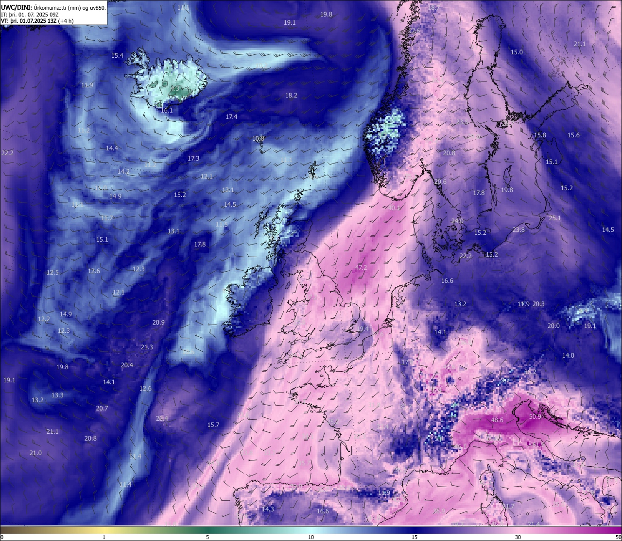Click the 20.3 map value
The image size is (622, 541).
(538, 304)
